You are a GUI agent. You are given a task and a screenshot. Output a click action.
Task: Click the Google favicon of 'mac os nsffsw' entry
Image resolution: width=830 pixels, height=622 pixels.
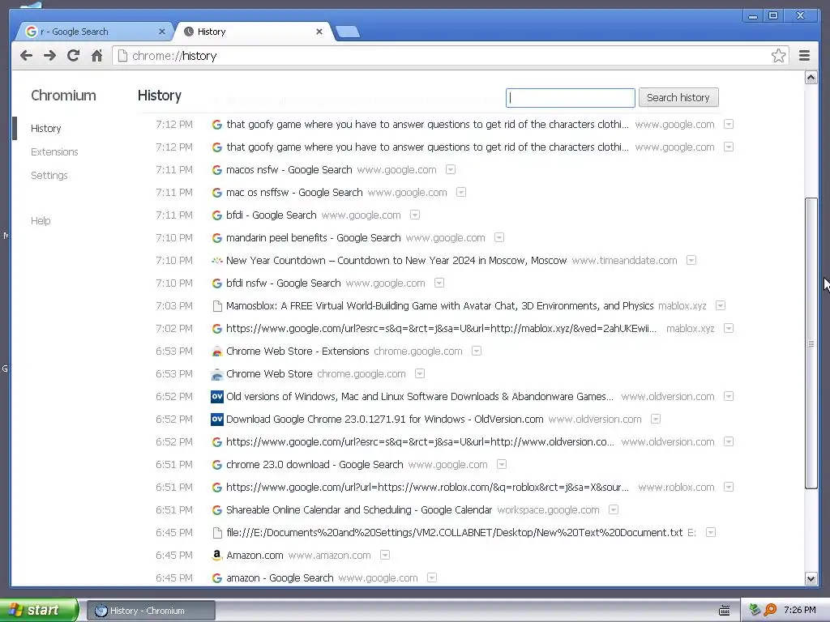coord(217,193)
